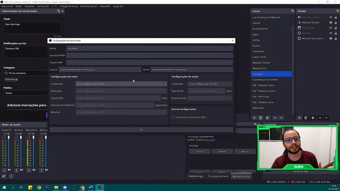Open Coleção de cenas menu
340x191 pixels.
pos(69,6)
